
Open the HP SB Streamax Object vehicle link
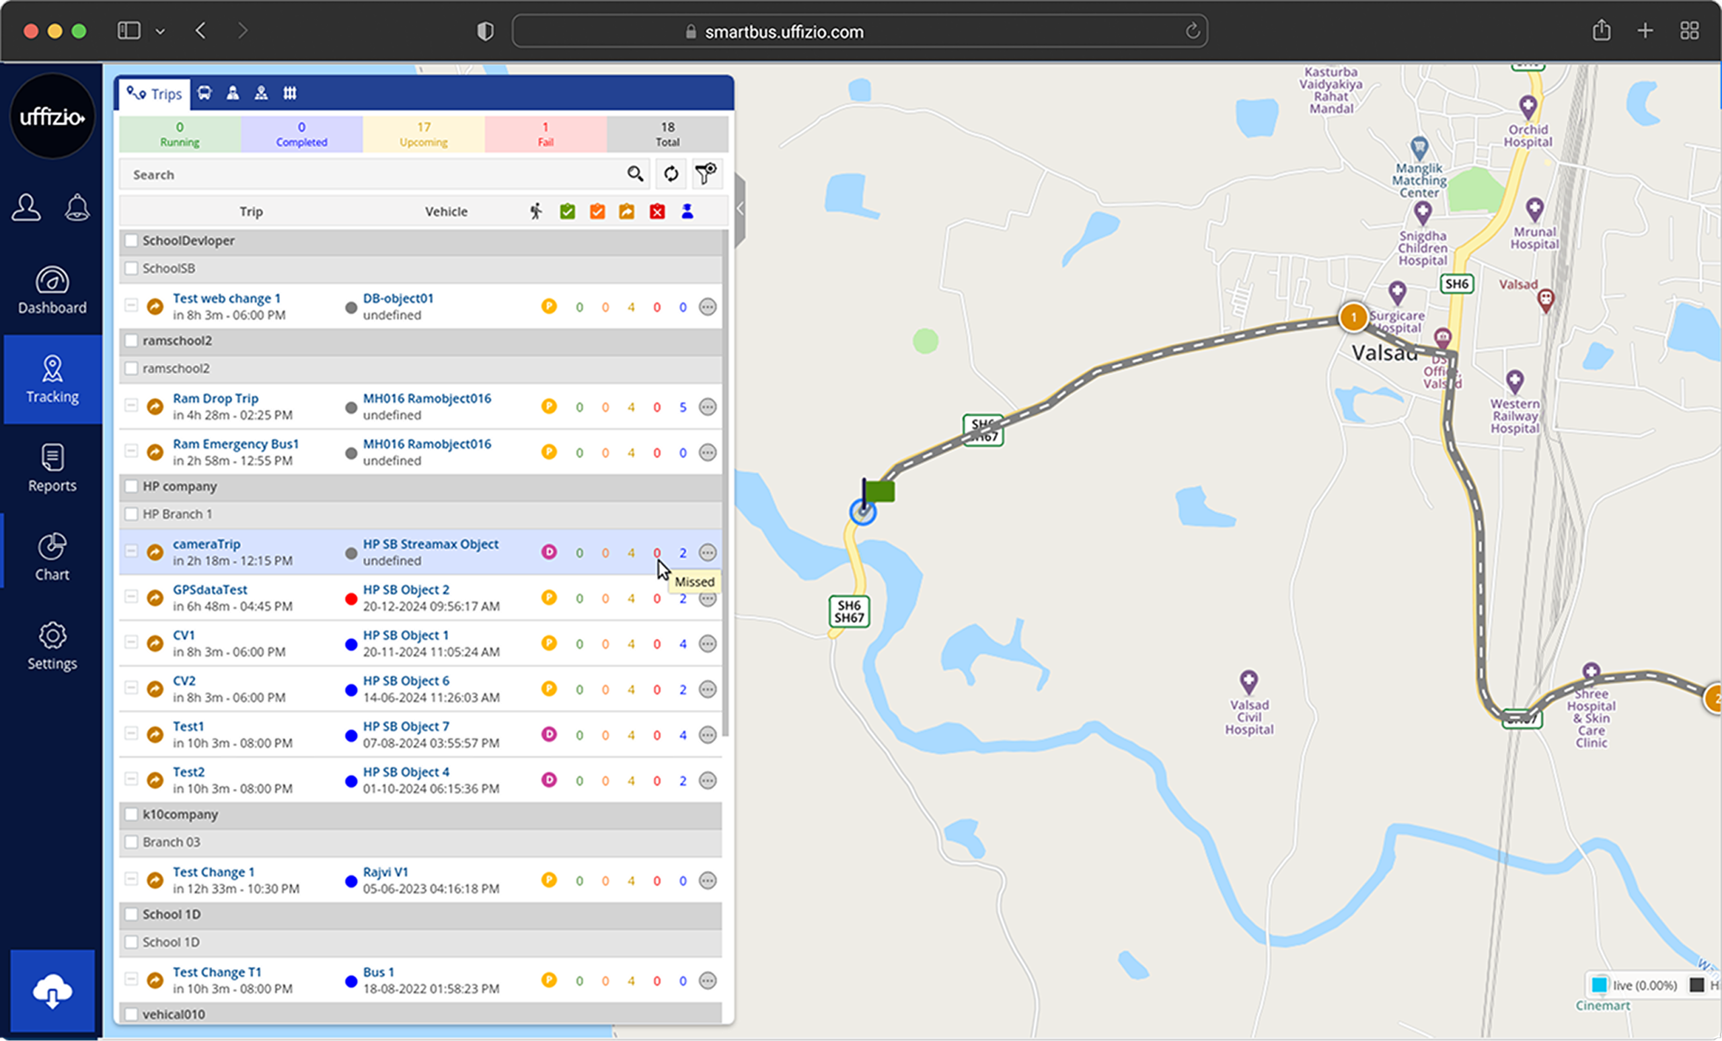(x=430, y=543)
